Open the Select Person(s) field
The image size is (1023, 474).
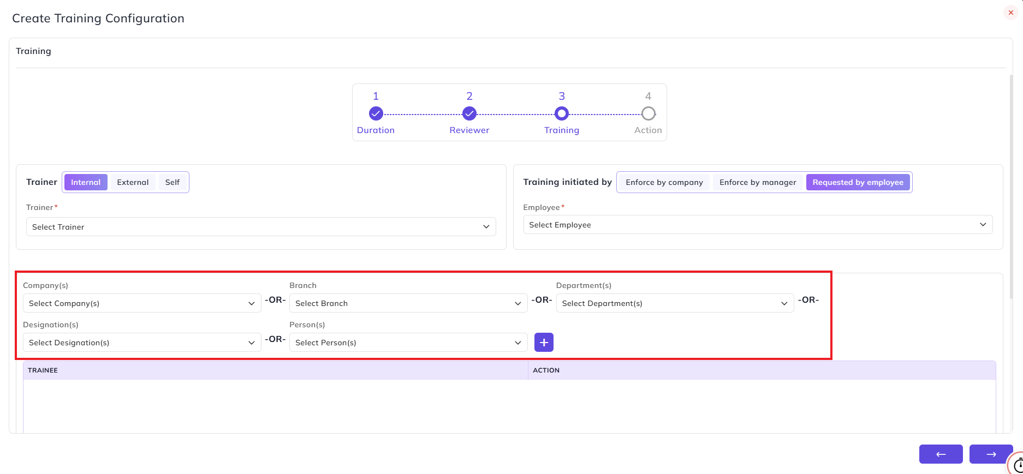[x=408, y=343]
